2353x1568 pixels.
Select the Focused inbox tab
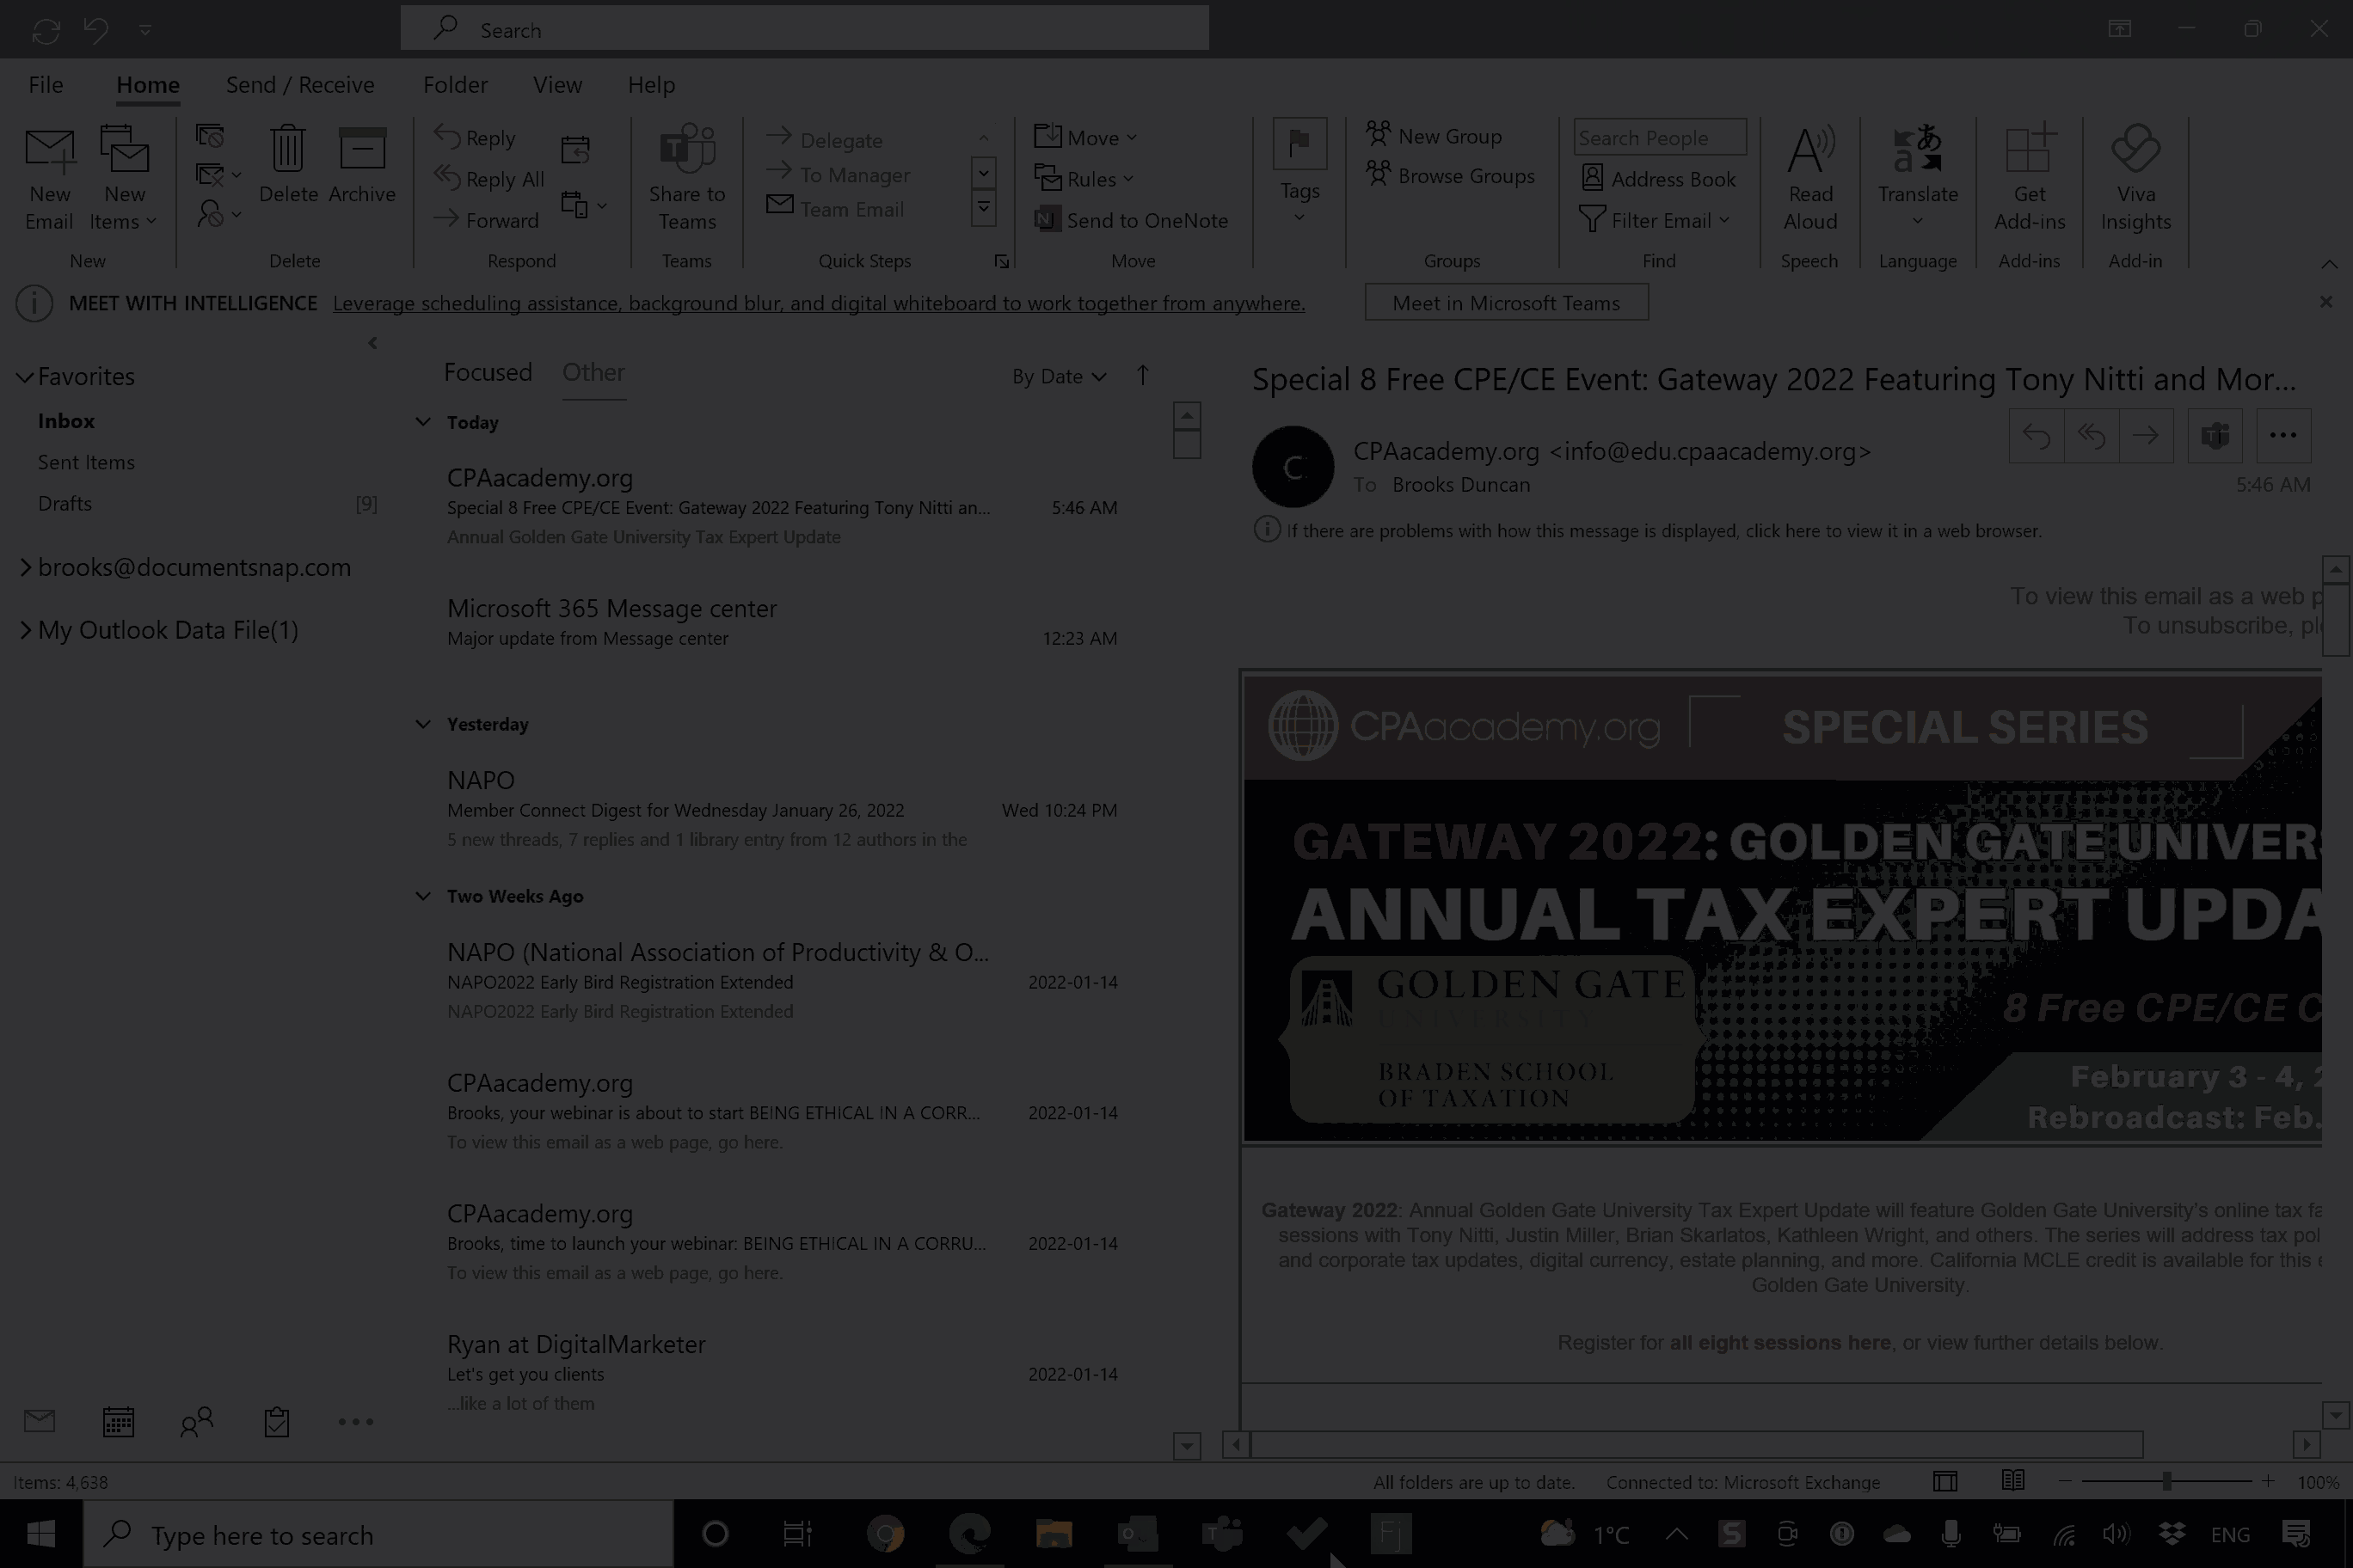pos(488,372)
